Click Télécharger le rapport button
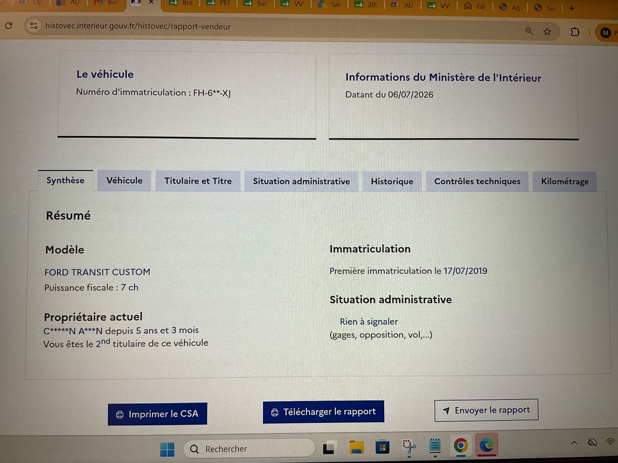 coord(323,412)
